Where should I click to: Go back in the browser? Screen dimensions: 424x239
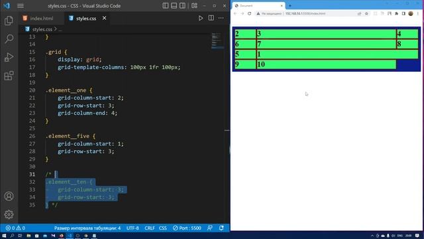(235, 13)
